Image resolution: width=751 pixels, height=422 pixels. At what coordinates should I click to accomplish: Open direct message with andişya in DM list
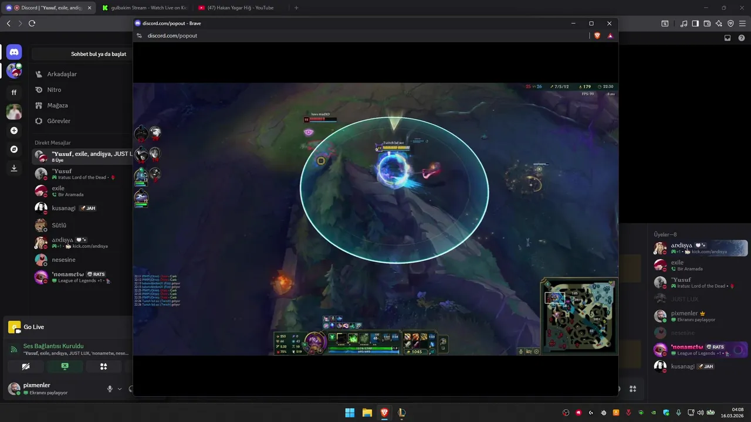[x=82, y=243]
